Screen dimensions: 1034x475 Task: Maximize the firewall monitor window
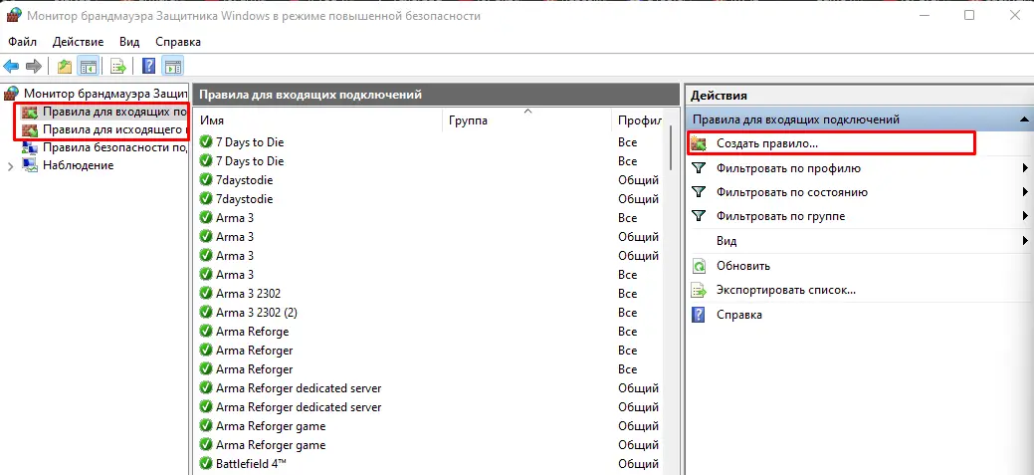968,15
